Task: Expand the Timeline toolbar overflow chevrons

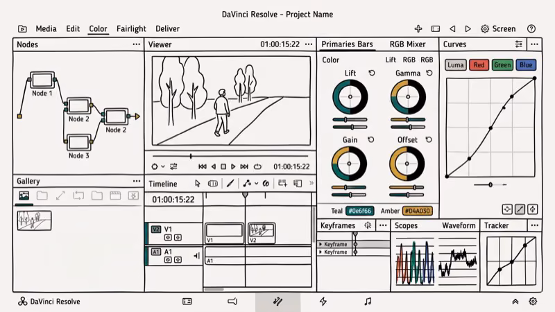Action: tap(311, 183)
